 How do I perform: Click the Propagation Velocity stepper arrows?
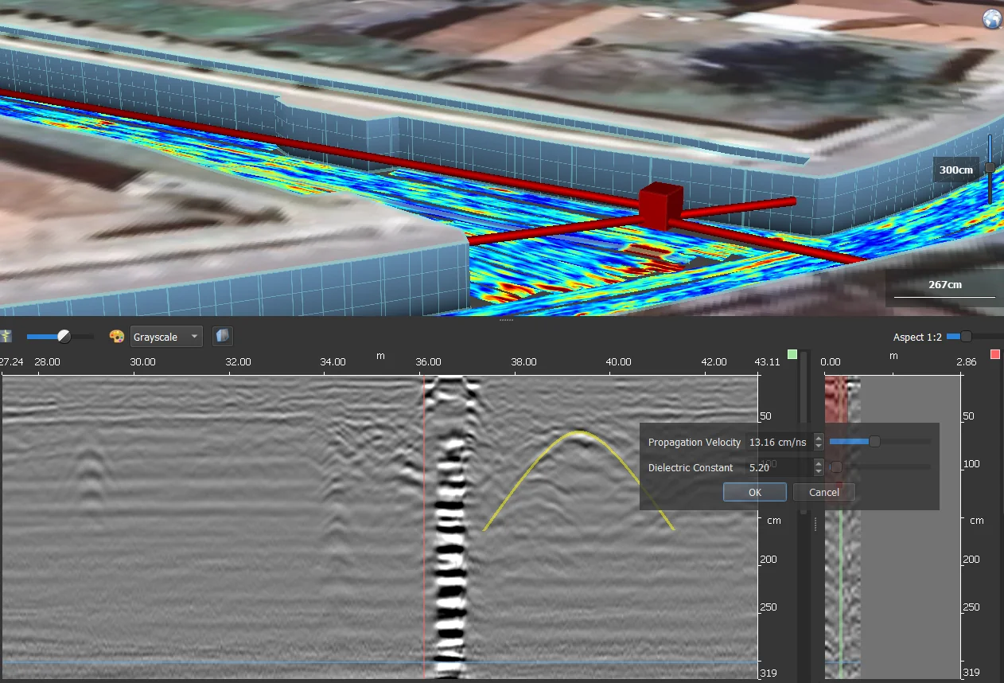coord(818,442)
